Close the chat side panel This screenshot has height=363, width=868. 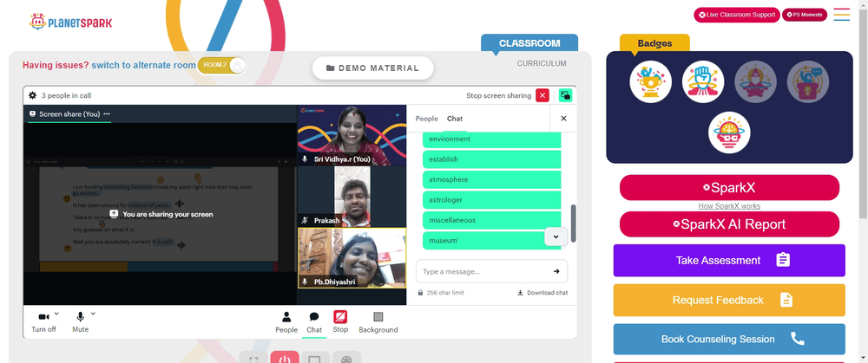pos(563,118)
